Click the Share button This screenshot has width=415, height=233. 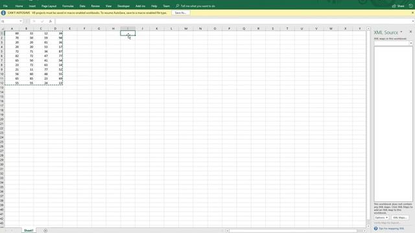(398, 6)
